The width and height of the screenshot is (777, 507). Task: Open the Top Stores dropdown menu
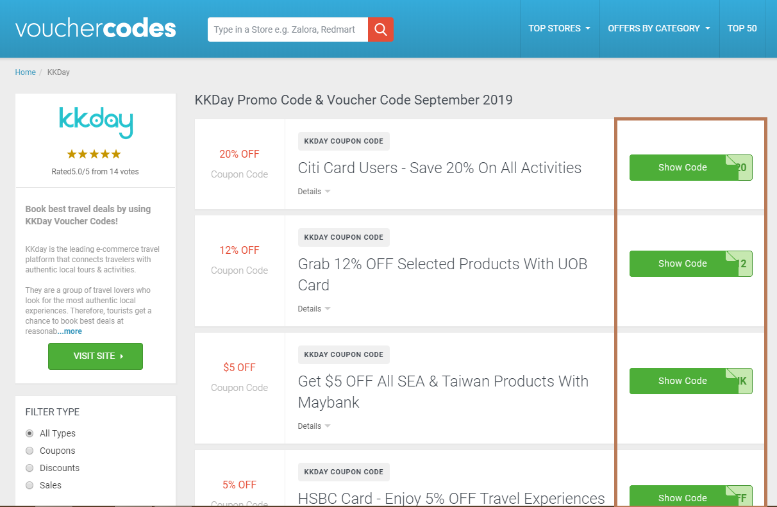(x=559, y=28)
